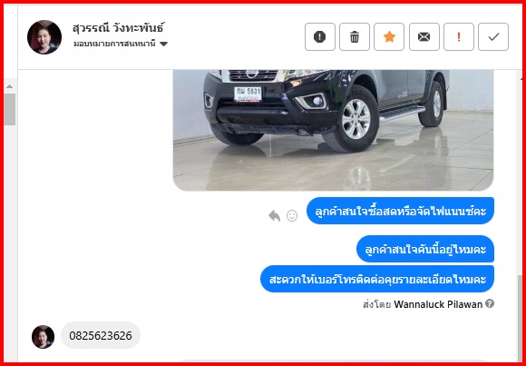Delete conversation with the trash icon
526x366 pixels.
point(355,36)
